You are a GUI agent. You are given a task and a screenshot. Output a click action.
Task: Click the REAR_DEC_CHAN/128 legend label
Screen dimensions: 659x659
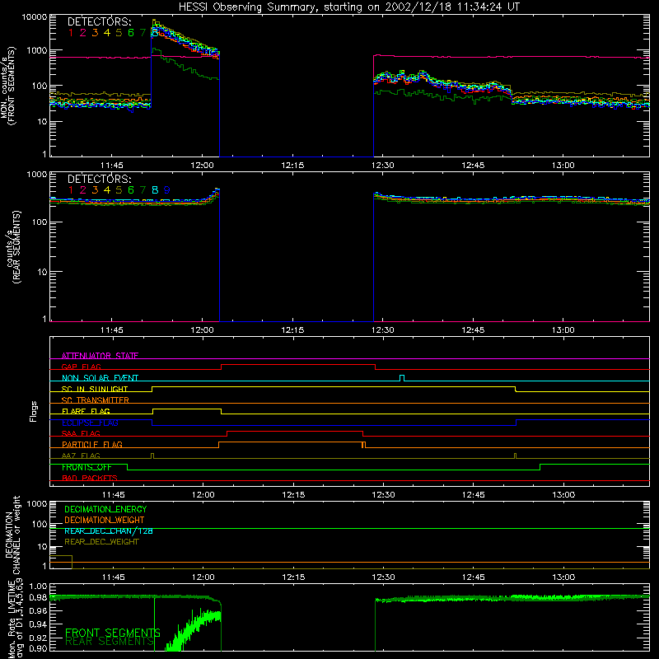coord(109,530)
